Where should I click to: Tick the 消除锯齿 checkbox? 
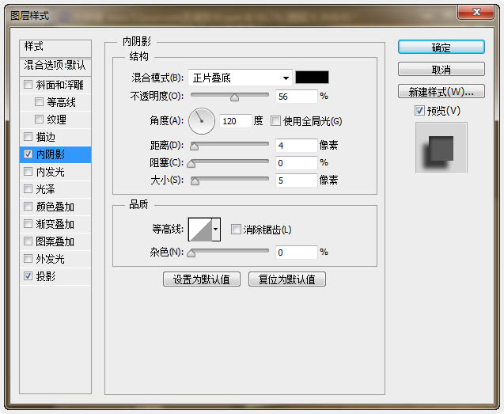236,230
